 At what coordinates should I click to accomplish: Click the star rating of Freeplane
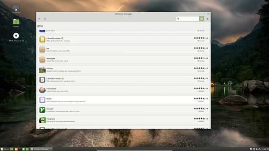[x=199, y=118]
